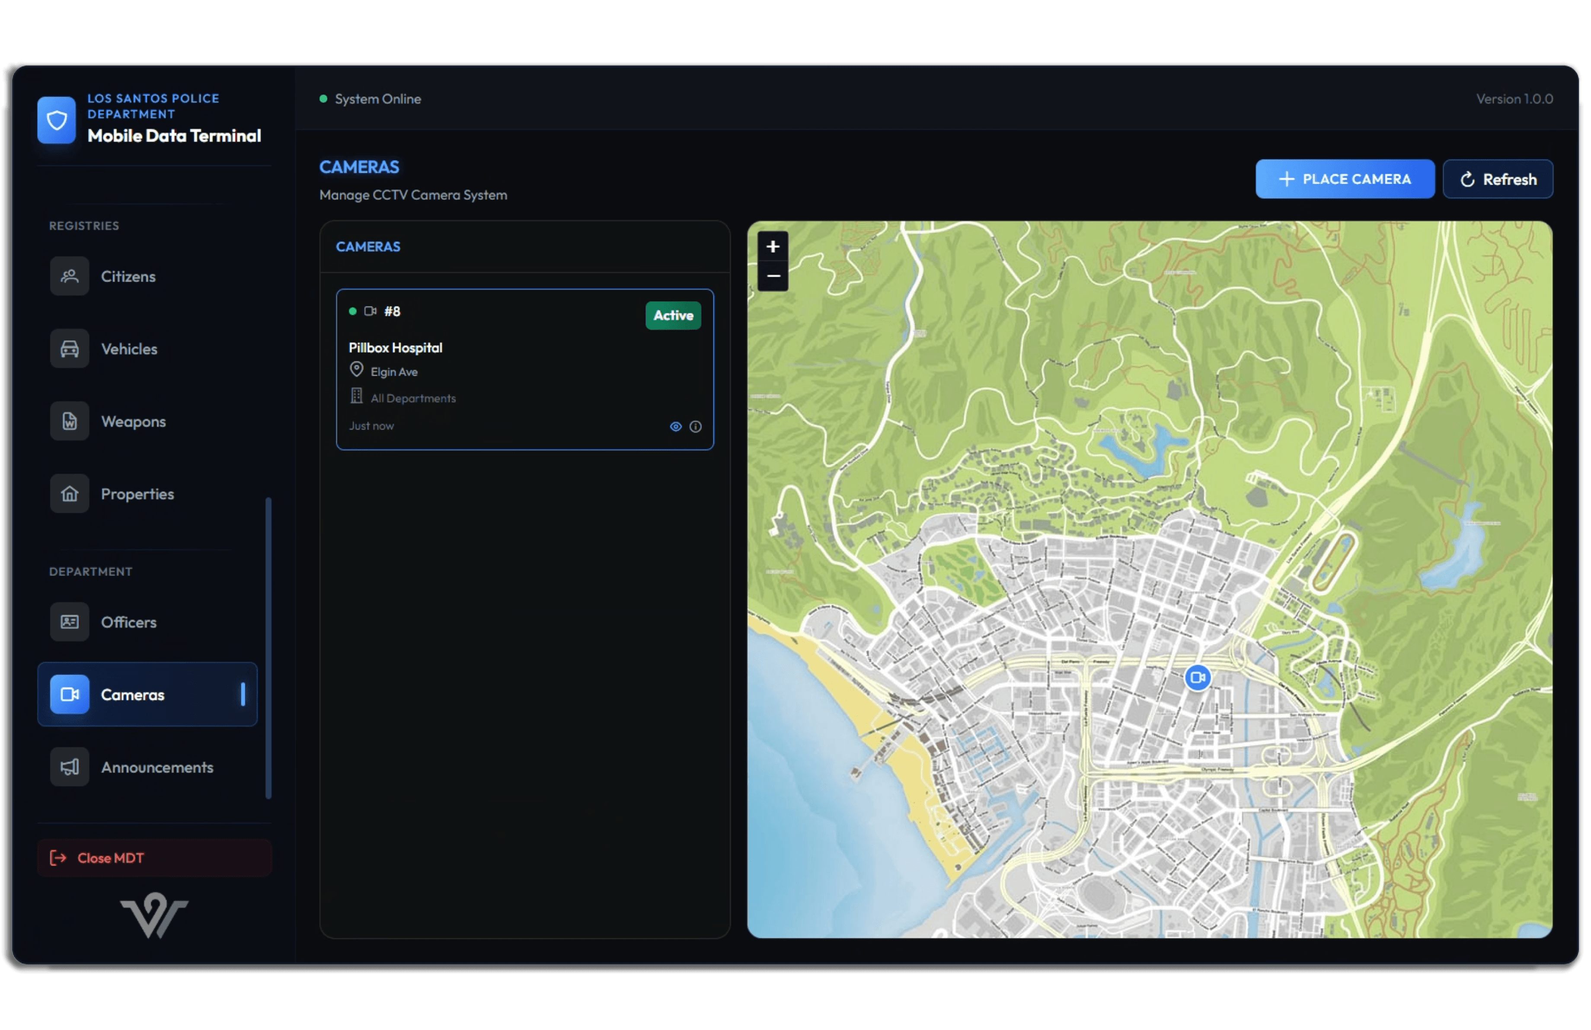Viewport: 1591px width, 1030px height.
Task: Click the LSPD shield logo icon
Action: [x=57, y=120]
